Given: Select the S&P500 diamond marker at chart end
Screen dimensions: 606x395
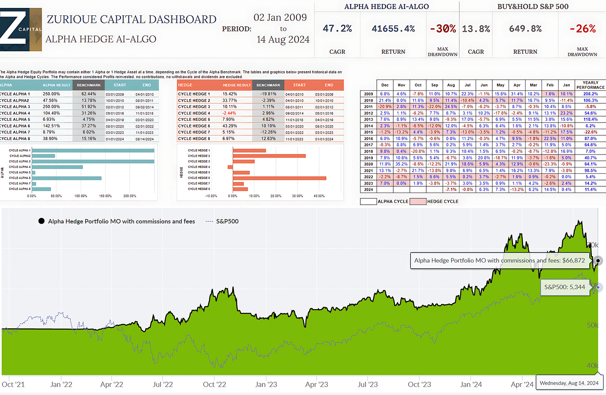Looking at the screenshot, I should (x=598, y=287).
